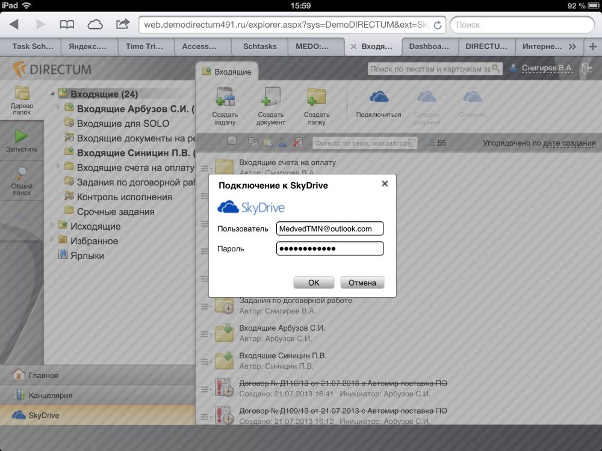Click Отмена in the SkyDrive dialog
This screenshot has width=602, height=451.
tap(362, 283)
